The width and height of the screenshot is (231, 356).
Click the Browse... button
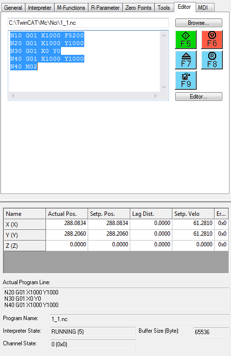click(x=199, y=23)
